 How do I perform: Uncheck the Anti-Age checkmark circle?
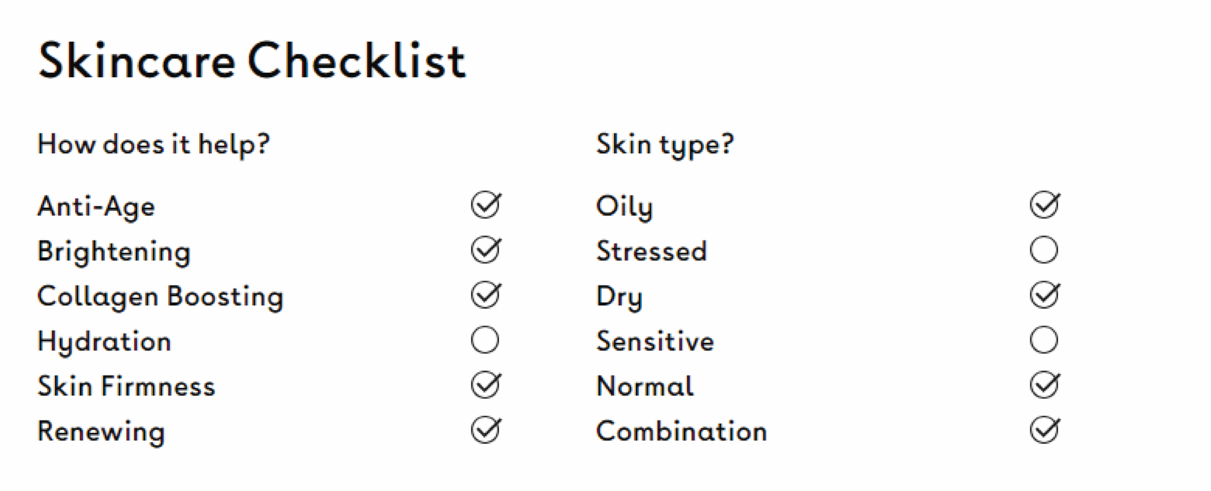(x=485, y=205)
